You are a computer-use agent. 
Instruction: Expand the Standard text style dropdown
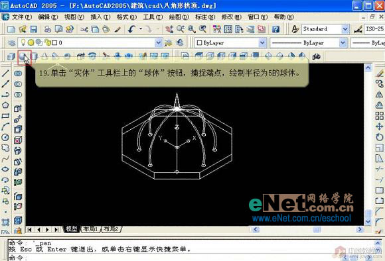point(345,29)
